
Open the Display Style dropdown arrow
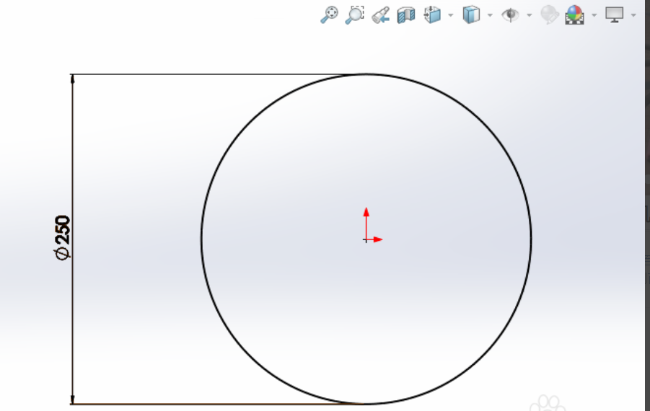pyautogui.click(x=490, y=15)
